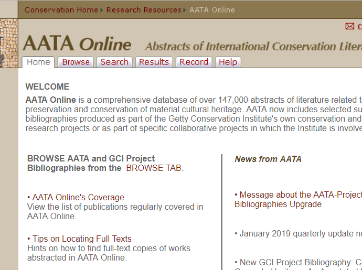The width and height of the screenshot is (362, 270).
Task: Click the AATA Online logo heading
Action: [77, 44]
